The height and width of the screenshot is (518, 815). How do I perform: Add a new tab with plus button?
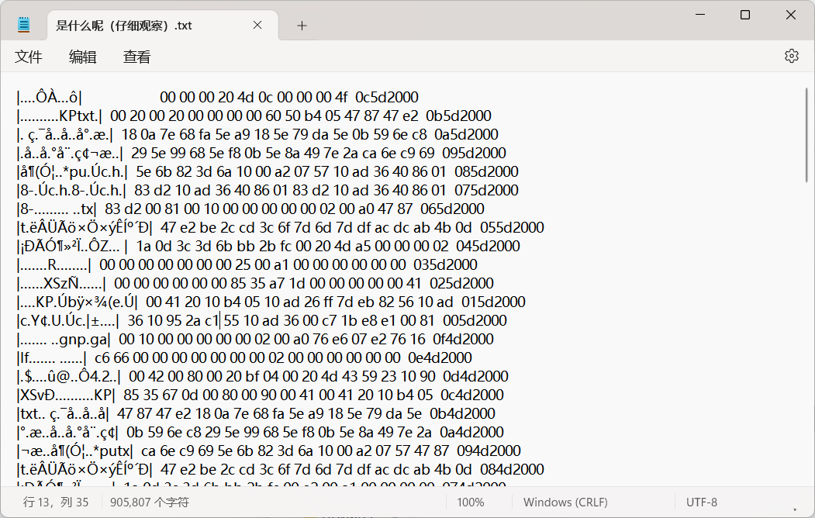[302, 26]
